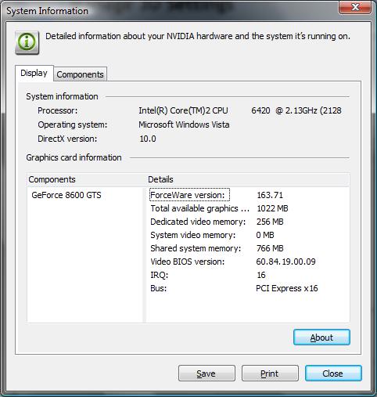Close the System Information dialog via Close button
377x397 pixels.
[333, 373]
